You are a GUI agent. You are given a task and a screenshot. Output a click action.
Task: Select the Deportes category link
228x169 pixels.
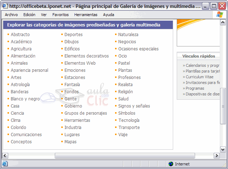click(x=73, y=35)
